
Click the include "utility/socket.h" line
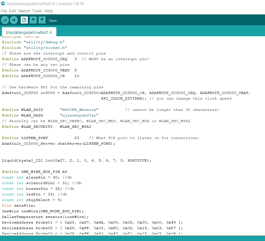pyautogui.click(x=34, y=48)
